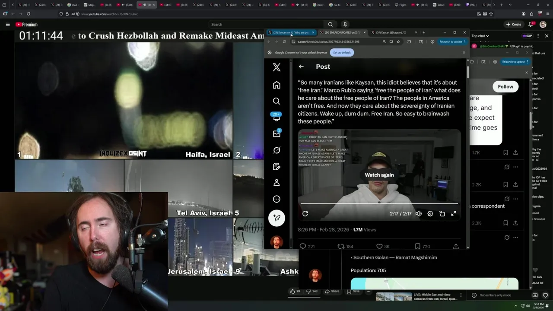Click the YouTube Create button
The height and width of the screenshot is (311, 553).
[513, 24]
